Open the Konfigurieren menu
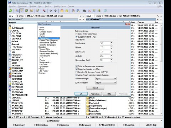The width and height of the screenshot is (171, 128). click(x=60, y=6)
